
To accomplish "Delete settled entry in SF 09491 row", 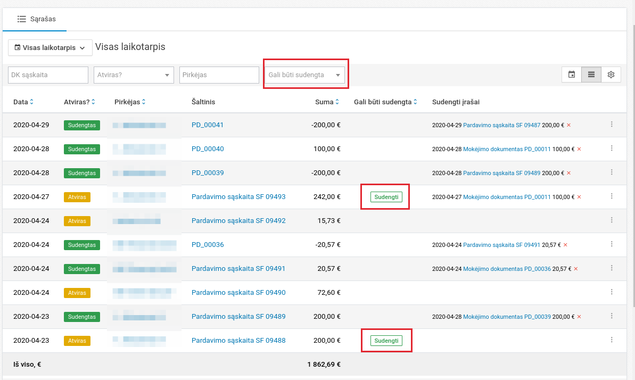I will click(575, 269).
